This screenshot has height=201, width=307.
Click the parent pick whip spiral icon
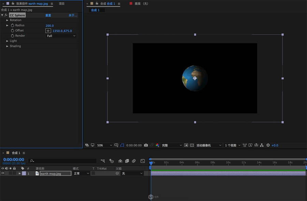[117, 174]
